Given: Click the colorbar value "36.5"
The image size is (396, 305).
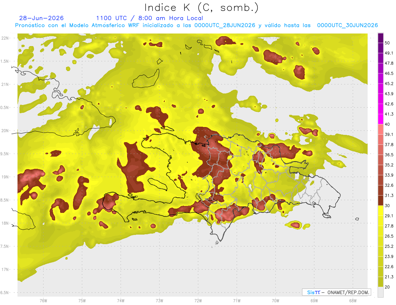Looking at the screenshot, I should click(x=389, y=155).
